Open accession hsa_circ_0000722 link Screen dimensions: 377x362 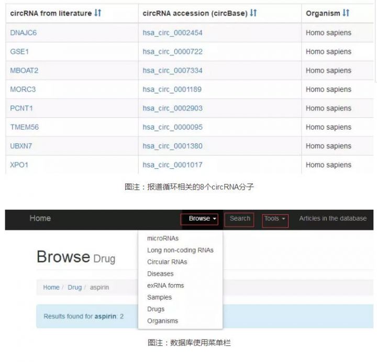pyautogui.click(x=172, y=52)
